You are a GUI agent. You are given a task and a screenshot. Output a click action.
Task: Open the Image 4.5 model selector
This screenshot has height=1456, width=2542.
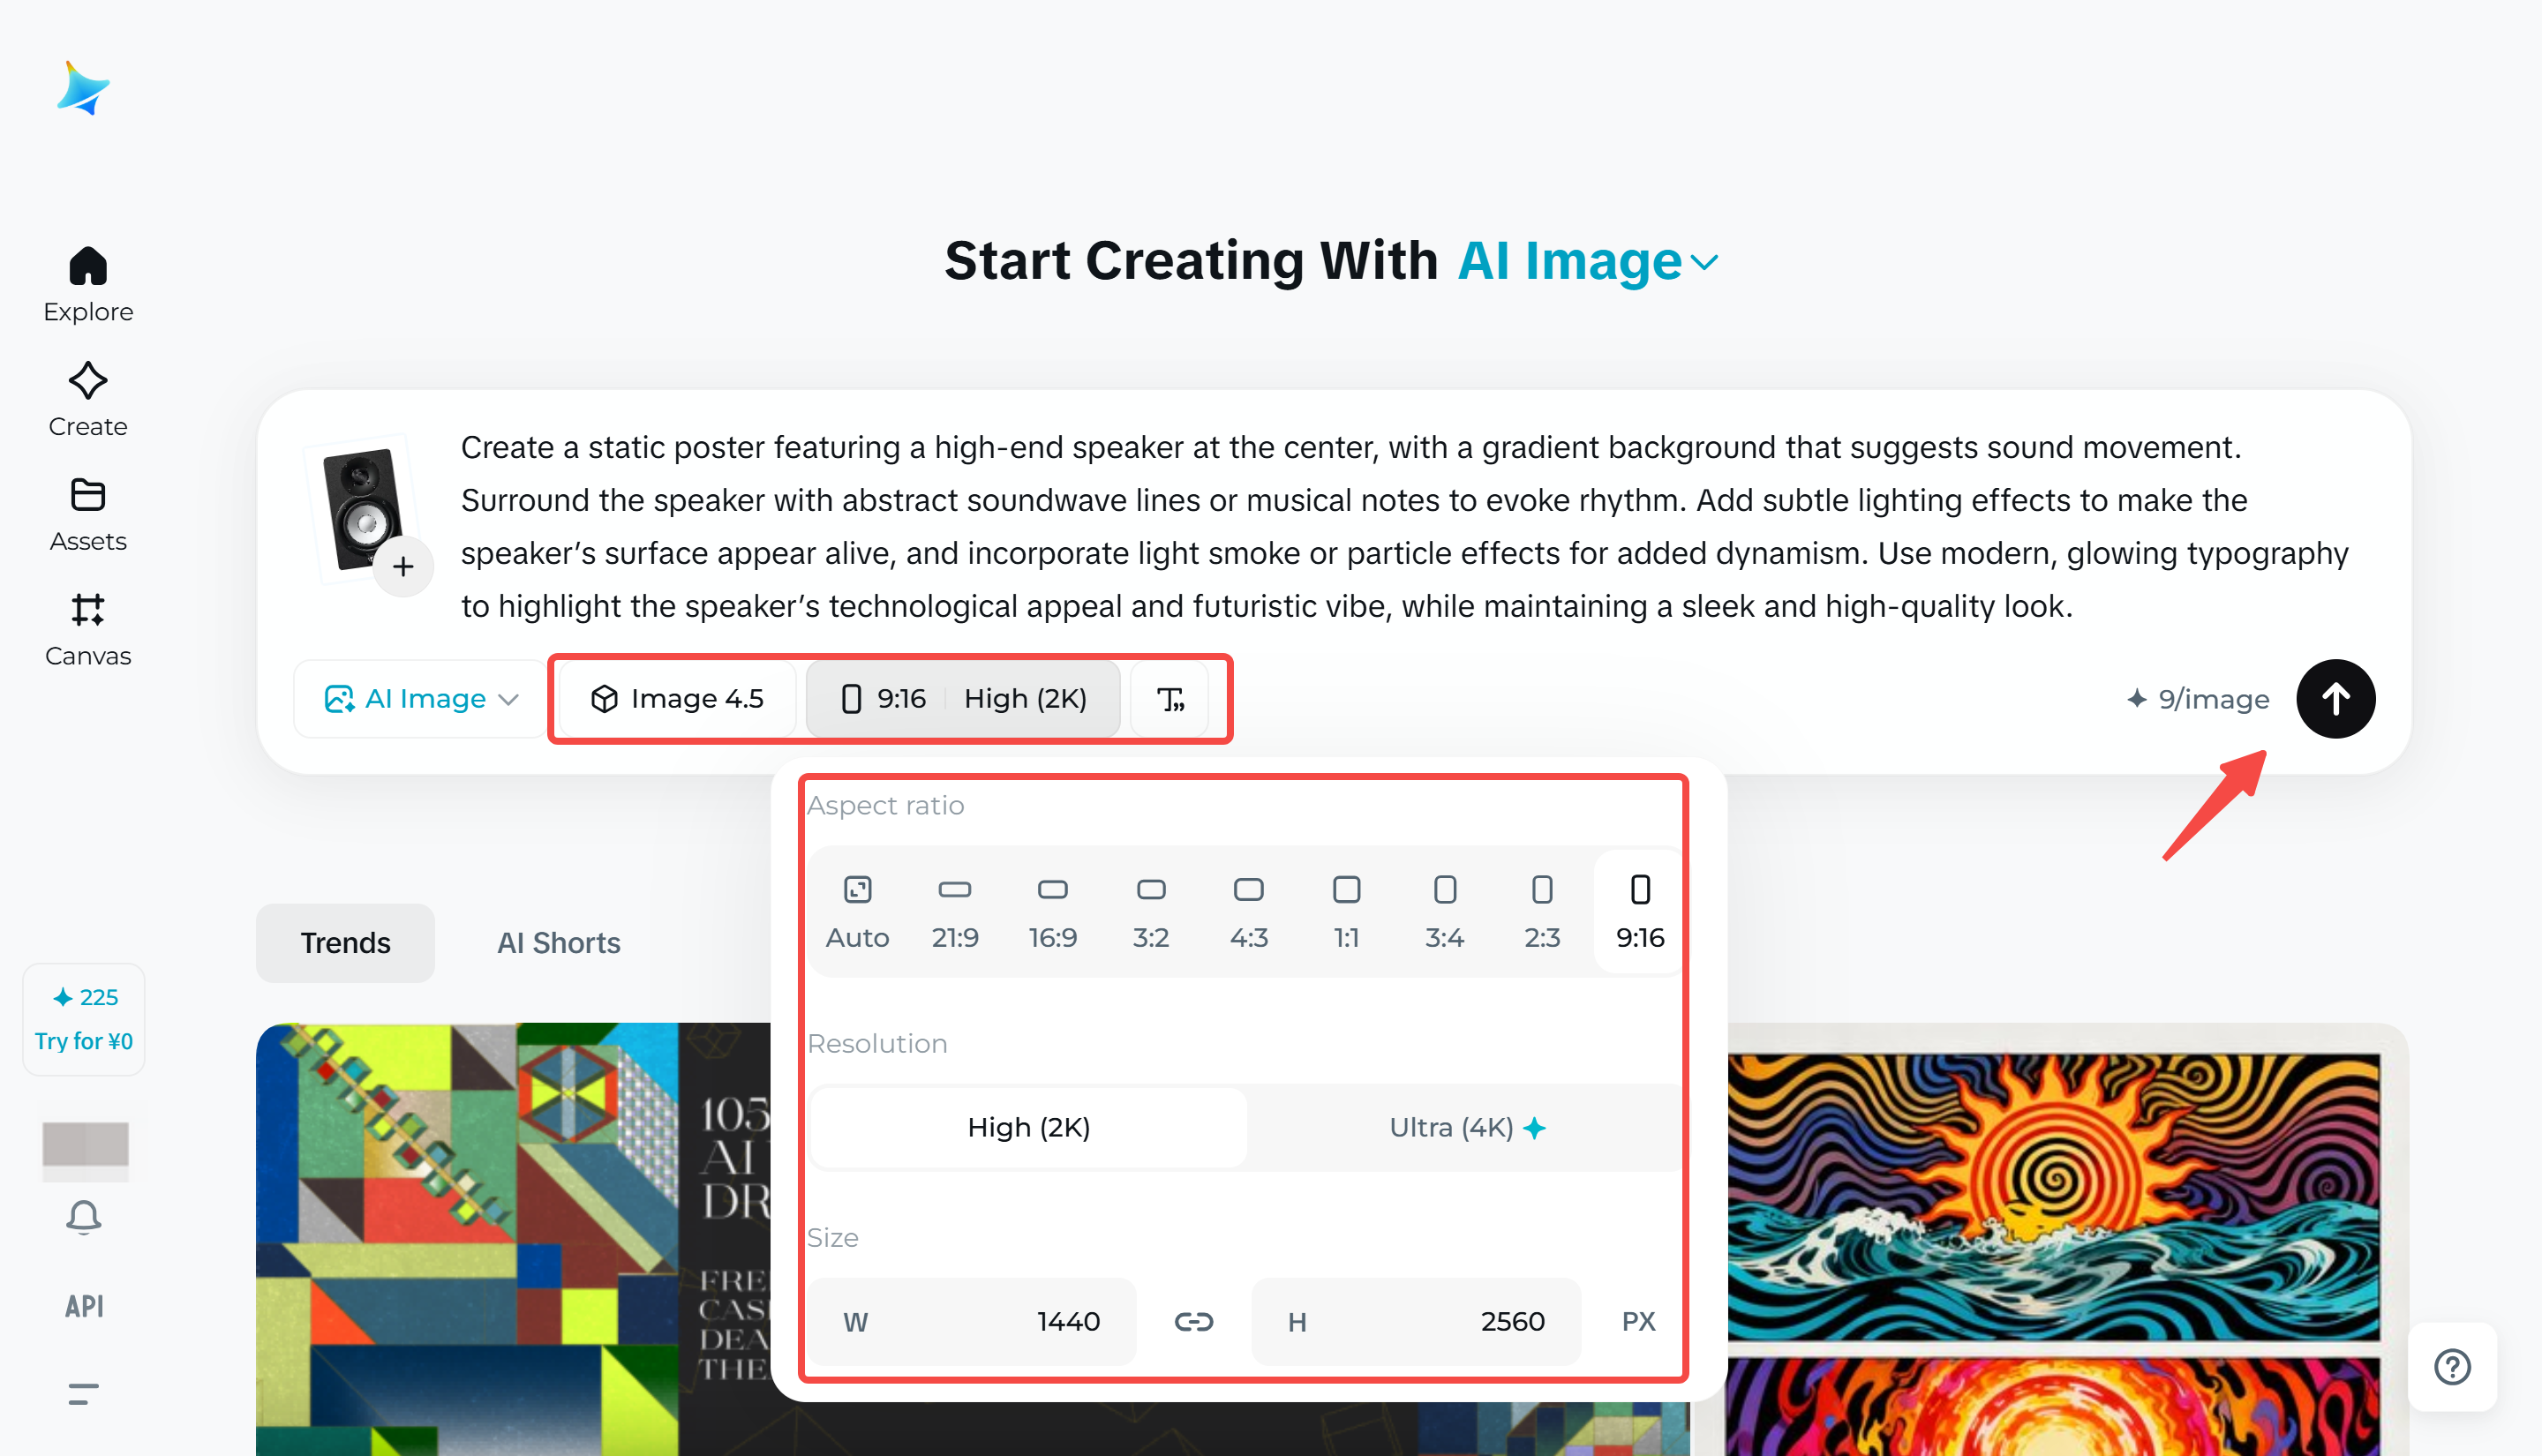tap(677, 699)
